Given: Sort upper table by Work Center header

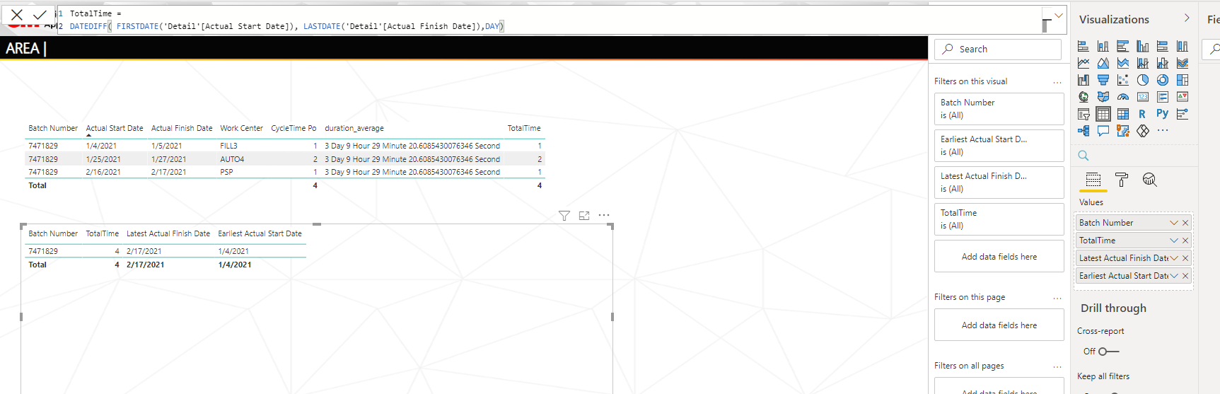Looking at the screenshot, I should point(241,128).
